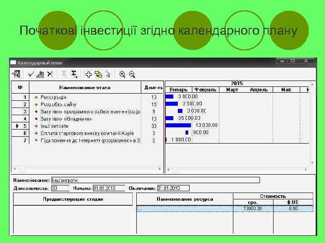This screenshot has width=325, height=243.
Task: Click the exit door icon in toolbar
Action: point(16,74)
